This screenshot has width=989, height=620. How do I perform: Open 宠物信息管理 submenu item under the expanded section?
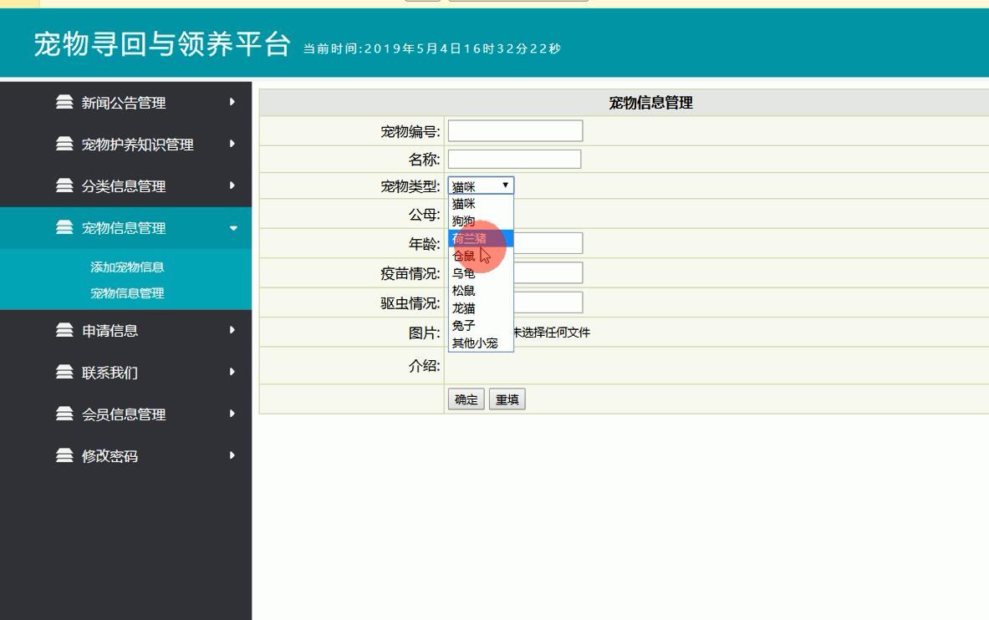(x=127, y=293)
